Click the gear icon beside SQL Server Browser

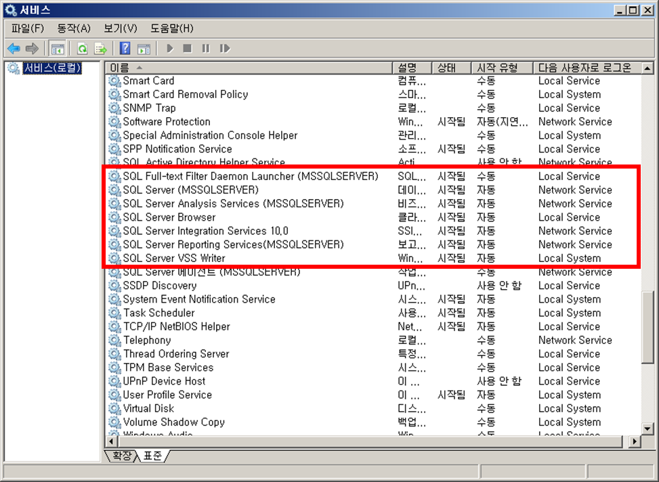[114, 217]
